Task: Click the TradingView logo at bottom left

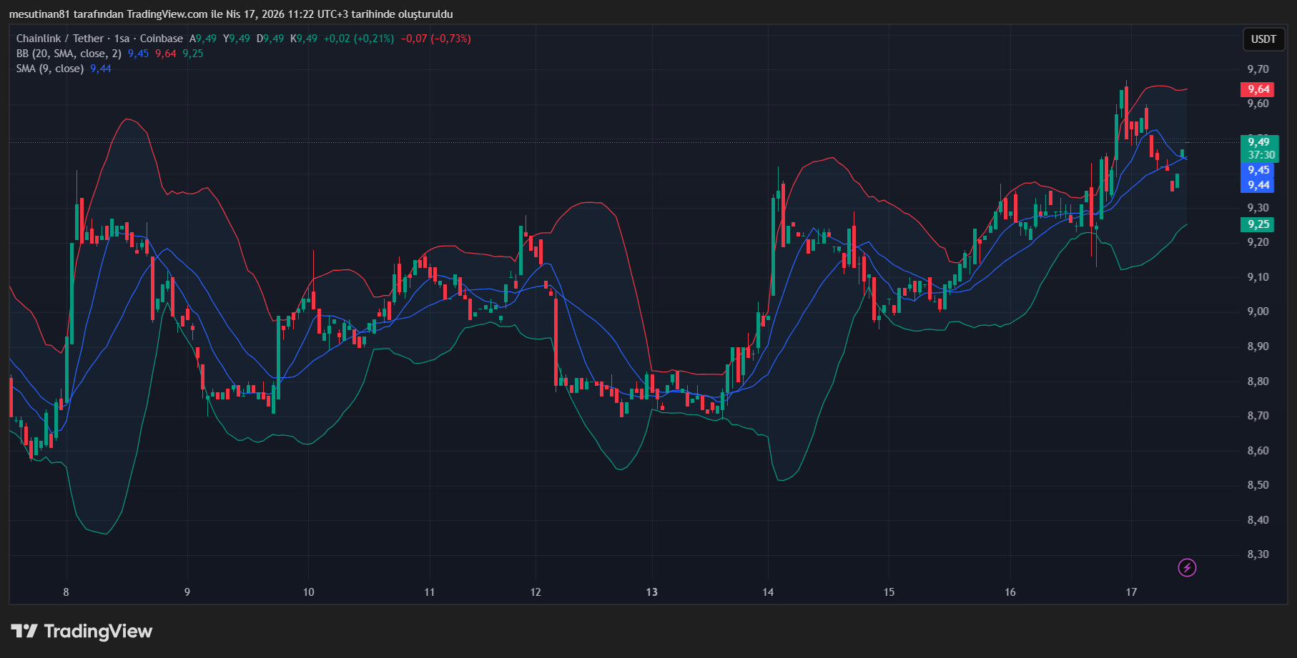Action: 82,631
